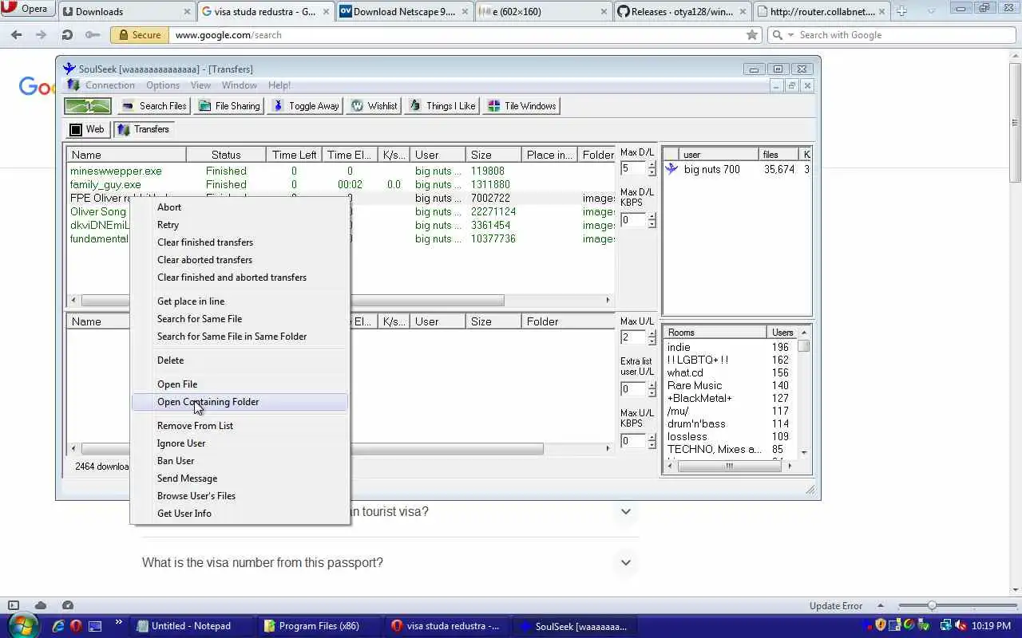Choose Open File from context menu

(x=240, y=384)
